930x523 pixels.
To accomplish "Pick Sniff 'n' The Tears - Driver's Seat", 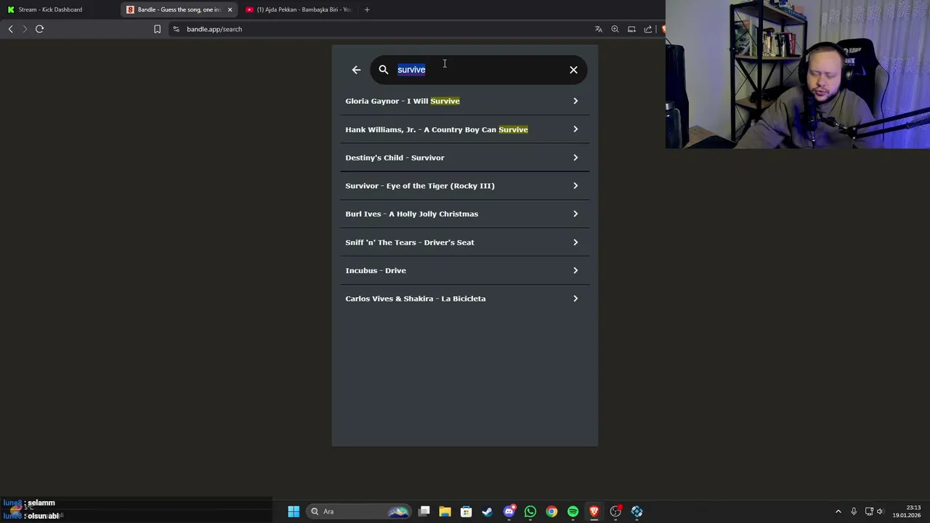I will tap(465, 242).
